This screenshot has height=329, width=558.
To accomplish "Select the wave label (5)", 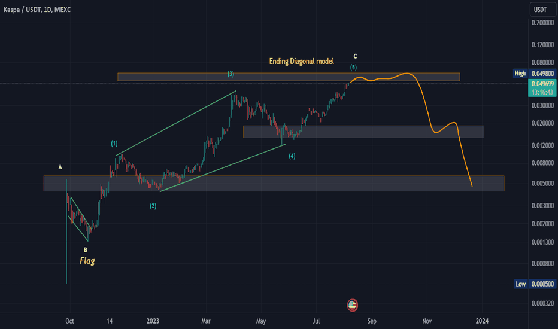I will click(353, 67).
